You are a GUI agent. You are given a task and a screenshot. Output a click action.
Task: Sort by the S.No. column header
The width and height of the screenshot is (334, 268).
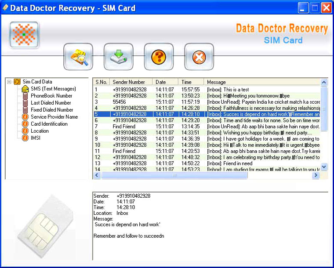[x=102, y=82]
